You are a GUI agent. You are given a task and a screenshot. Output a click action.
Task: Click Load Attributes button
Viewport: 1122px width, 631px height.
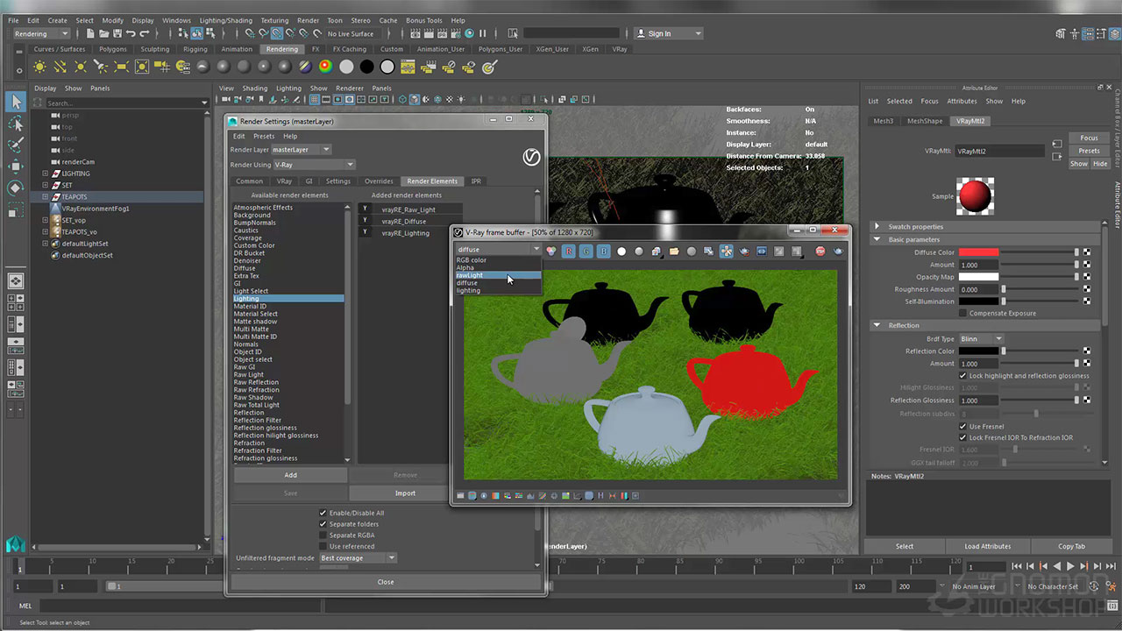pyautogui.click(x=988, y=546)
